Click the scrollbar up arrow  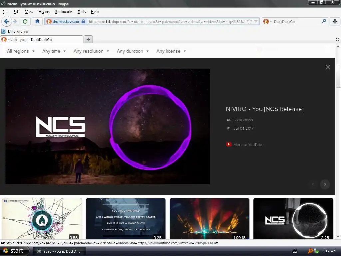(x=338, y=46)
